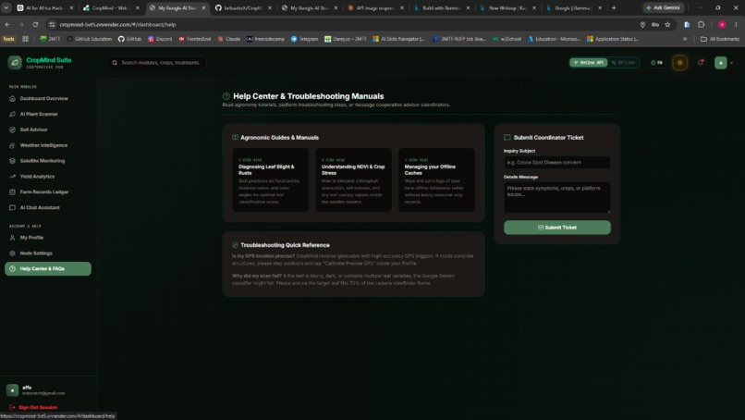Image resolution: width=745 pixels, height=420 pixels.
Task: Open Understanding NDVI & Crop Stress guide
Action: (x=353, y=179)
